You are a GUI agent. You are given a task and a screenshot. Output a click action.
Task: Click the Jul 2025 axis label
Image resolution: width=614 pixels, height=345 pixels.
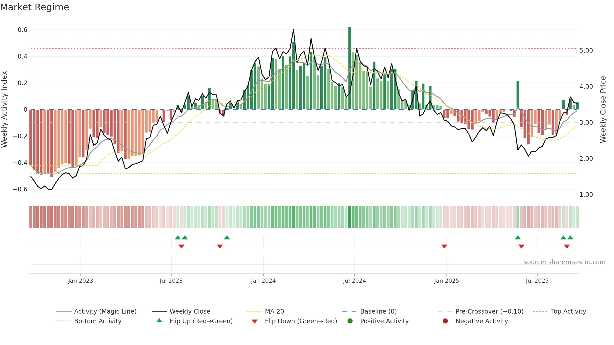(x=537, y=281)
